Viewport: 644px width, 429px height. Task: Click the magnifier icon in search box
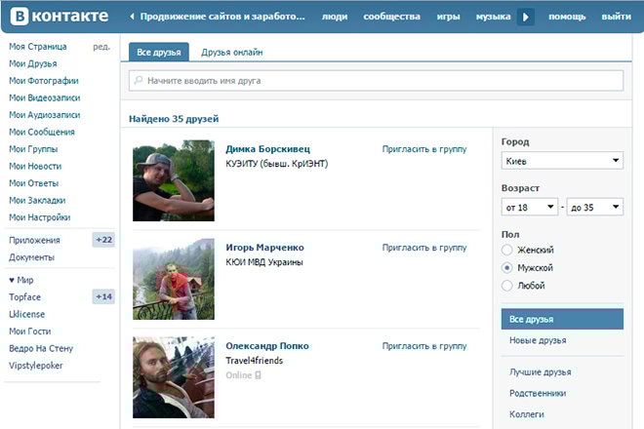coord(139,81)
